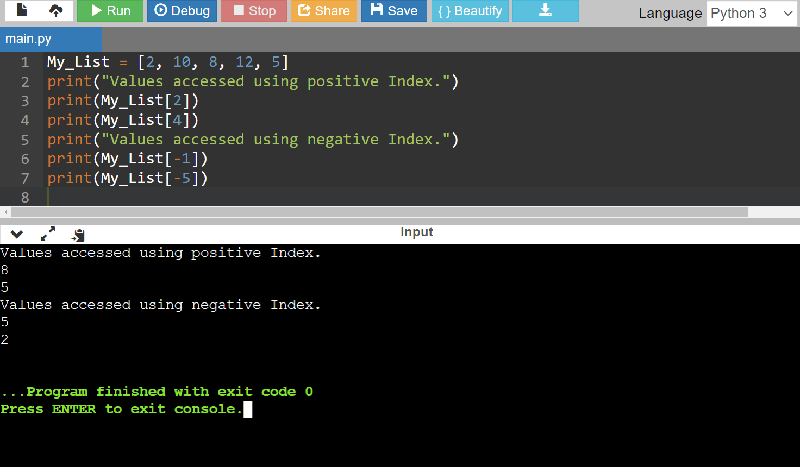Viewport: 800px width, 467px height.
Task: Switch to the main.py tab
Action: pos(29,39)
